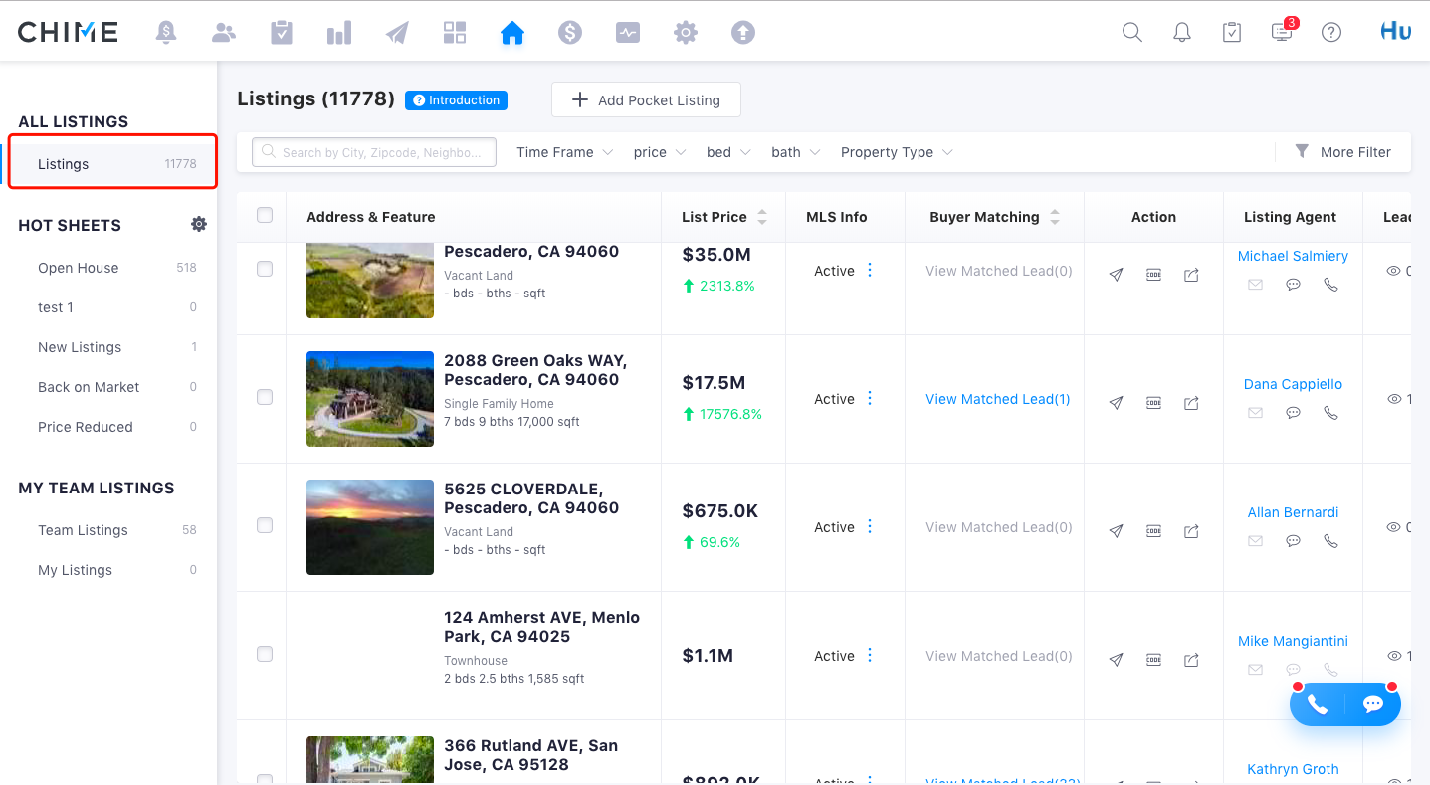
Task: Open the bar chart reporting icon
Action: [339, 33]
